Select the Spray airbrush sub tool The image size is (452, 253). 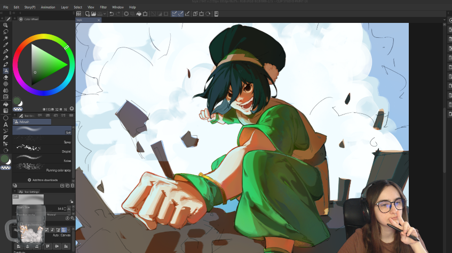[x=42, y=140]
